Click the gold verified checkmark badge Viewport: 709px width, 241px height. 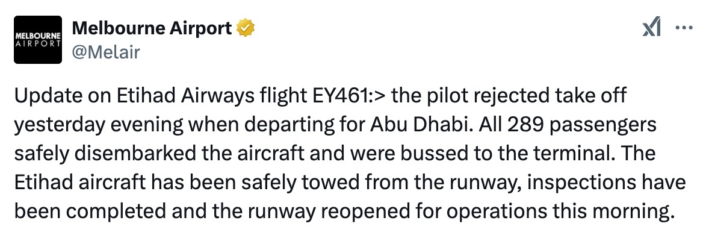tap(246, 28)
